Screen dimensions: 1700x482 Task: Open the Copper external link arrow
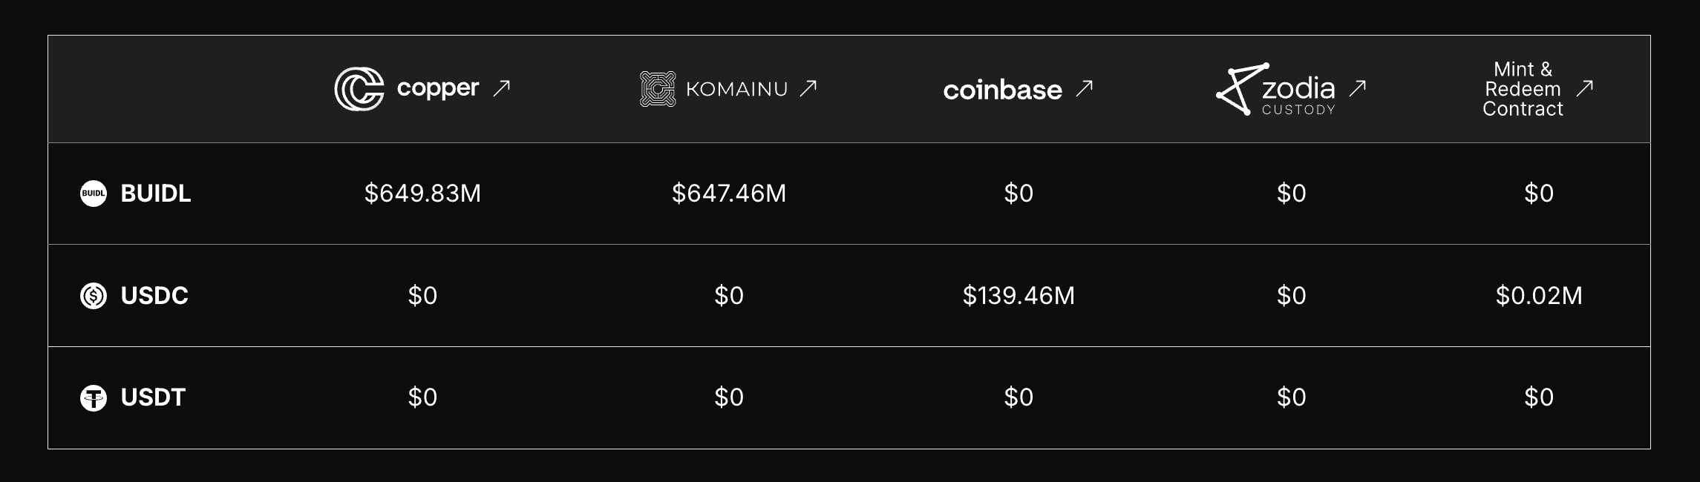[x=502, y=88]
